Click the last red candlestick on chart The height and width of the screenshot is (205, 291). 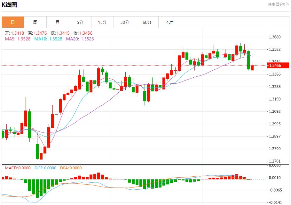click(252, 67)
